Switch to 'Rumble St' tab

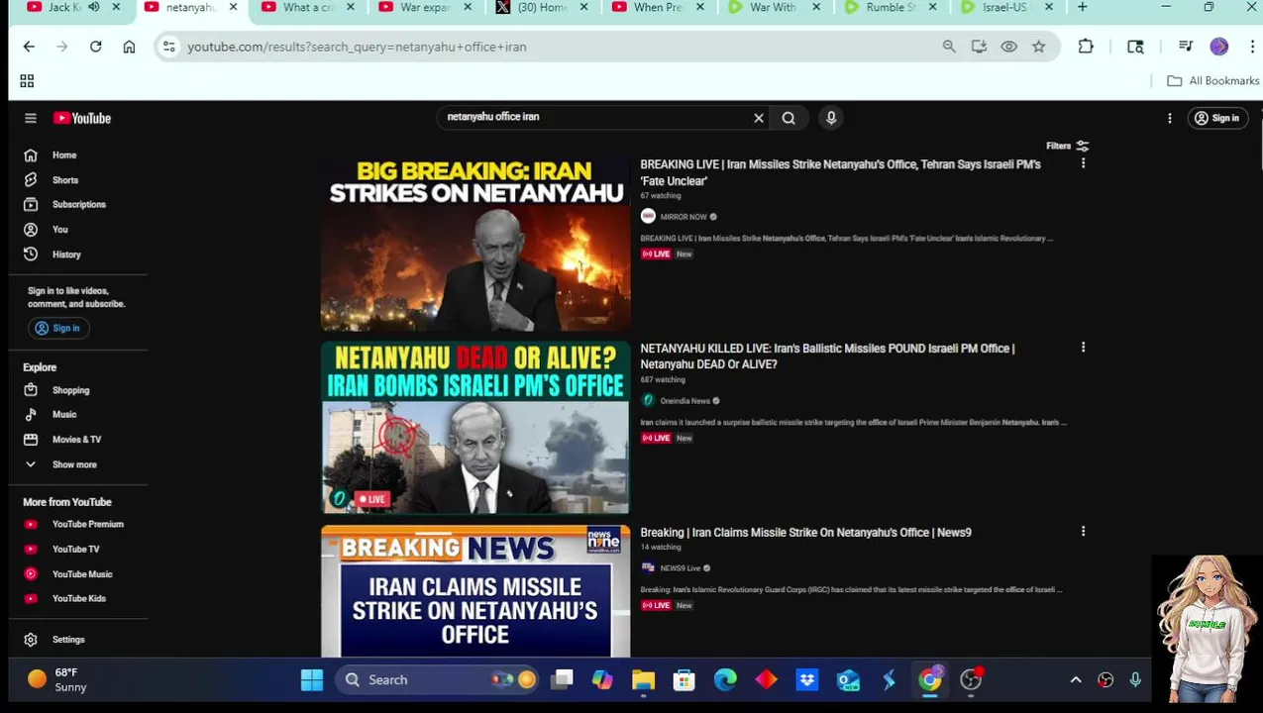[891, 7]
